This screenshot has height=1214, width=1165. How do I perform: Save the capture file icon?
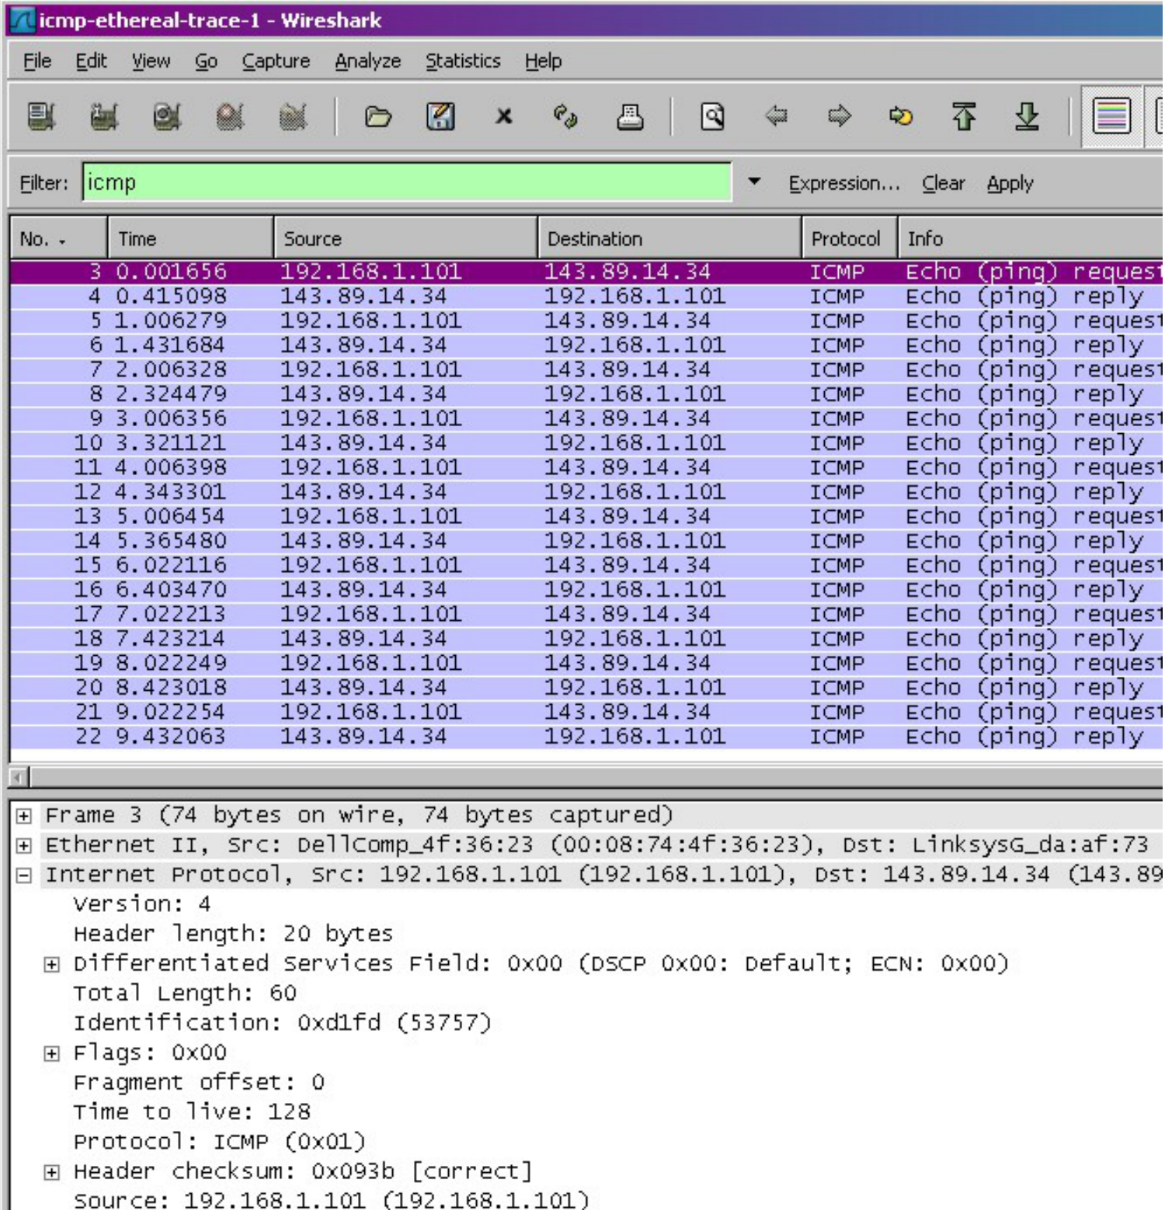point(440,117)
